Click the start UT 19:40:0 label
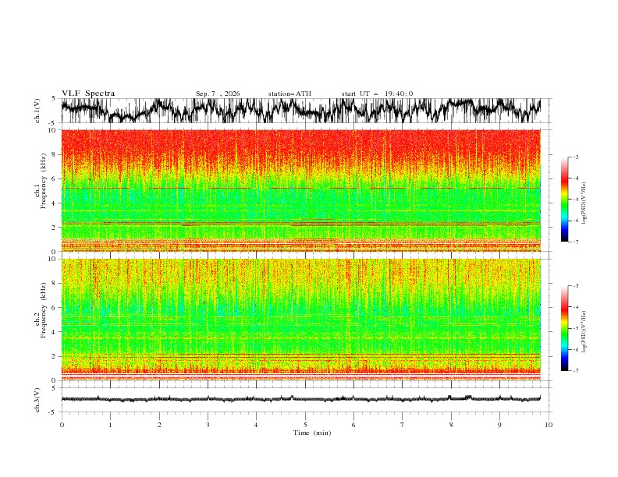 [377, 94]
